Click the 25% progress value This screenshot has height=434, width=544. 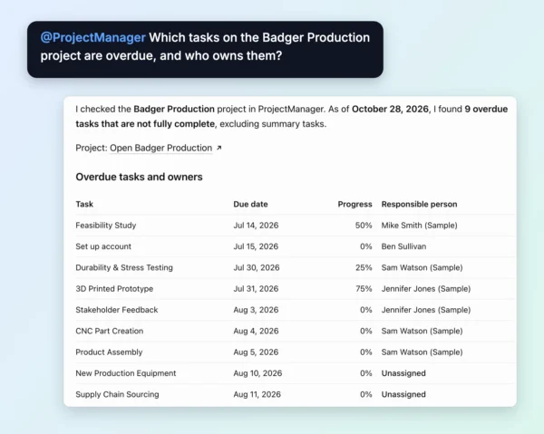[364, 267]
